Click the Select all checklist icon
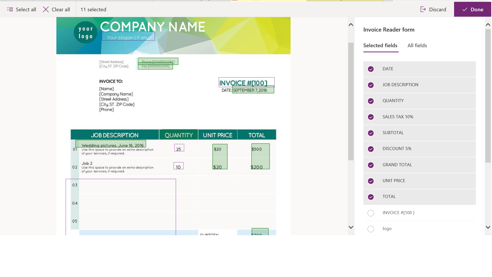 tap(10, 9)
